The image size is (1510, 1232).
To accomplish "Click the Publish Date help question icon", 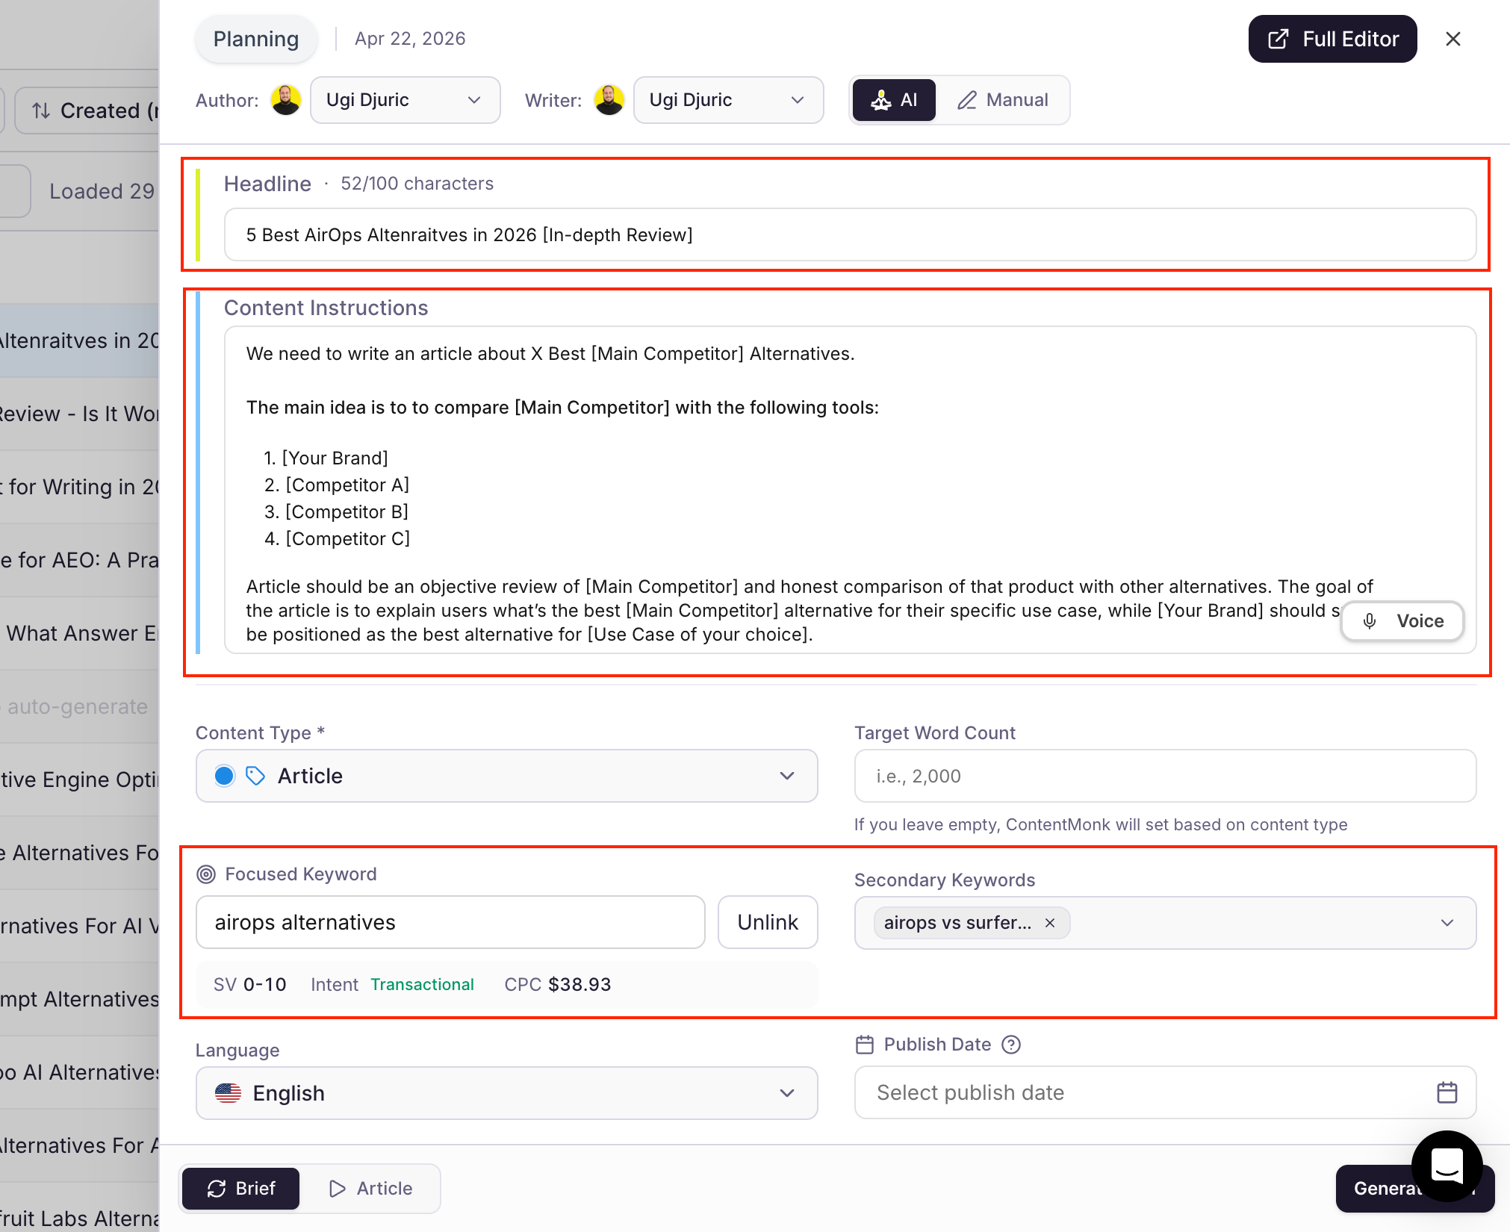I will [1011, 1045].
